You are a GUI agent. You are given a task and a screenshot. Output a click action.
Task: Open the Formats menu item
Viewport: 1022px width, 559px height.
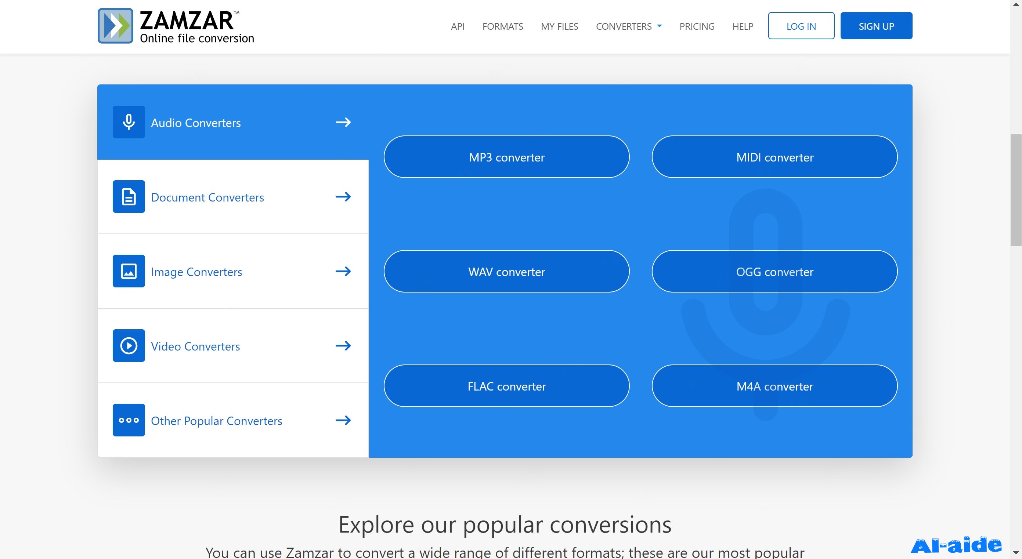click(x=503, y=26)
